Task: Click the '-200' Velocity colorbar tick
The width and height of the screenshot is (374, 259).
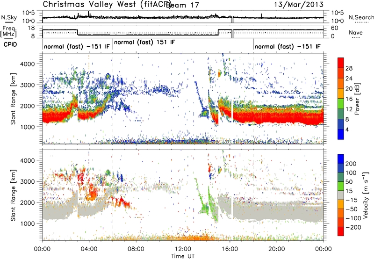Action: (x=353, y=227)
